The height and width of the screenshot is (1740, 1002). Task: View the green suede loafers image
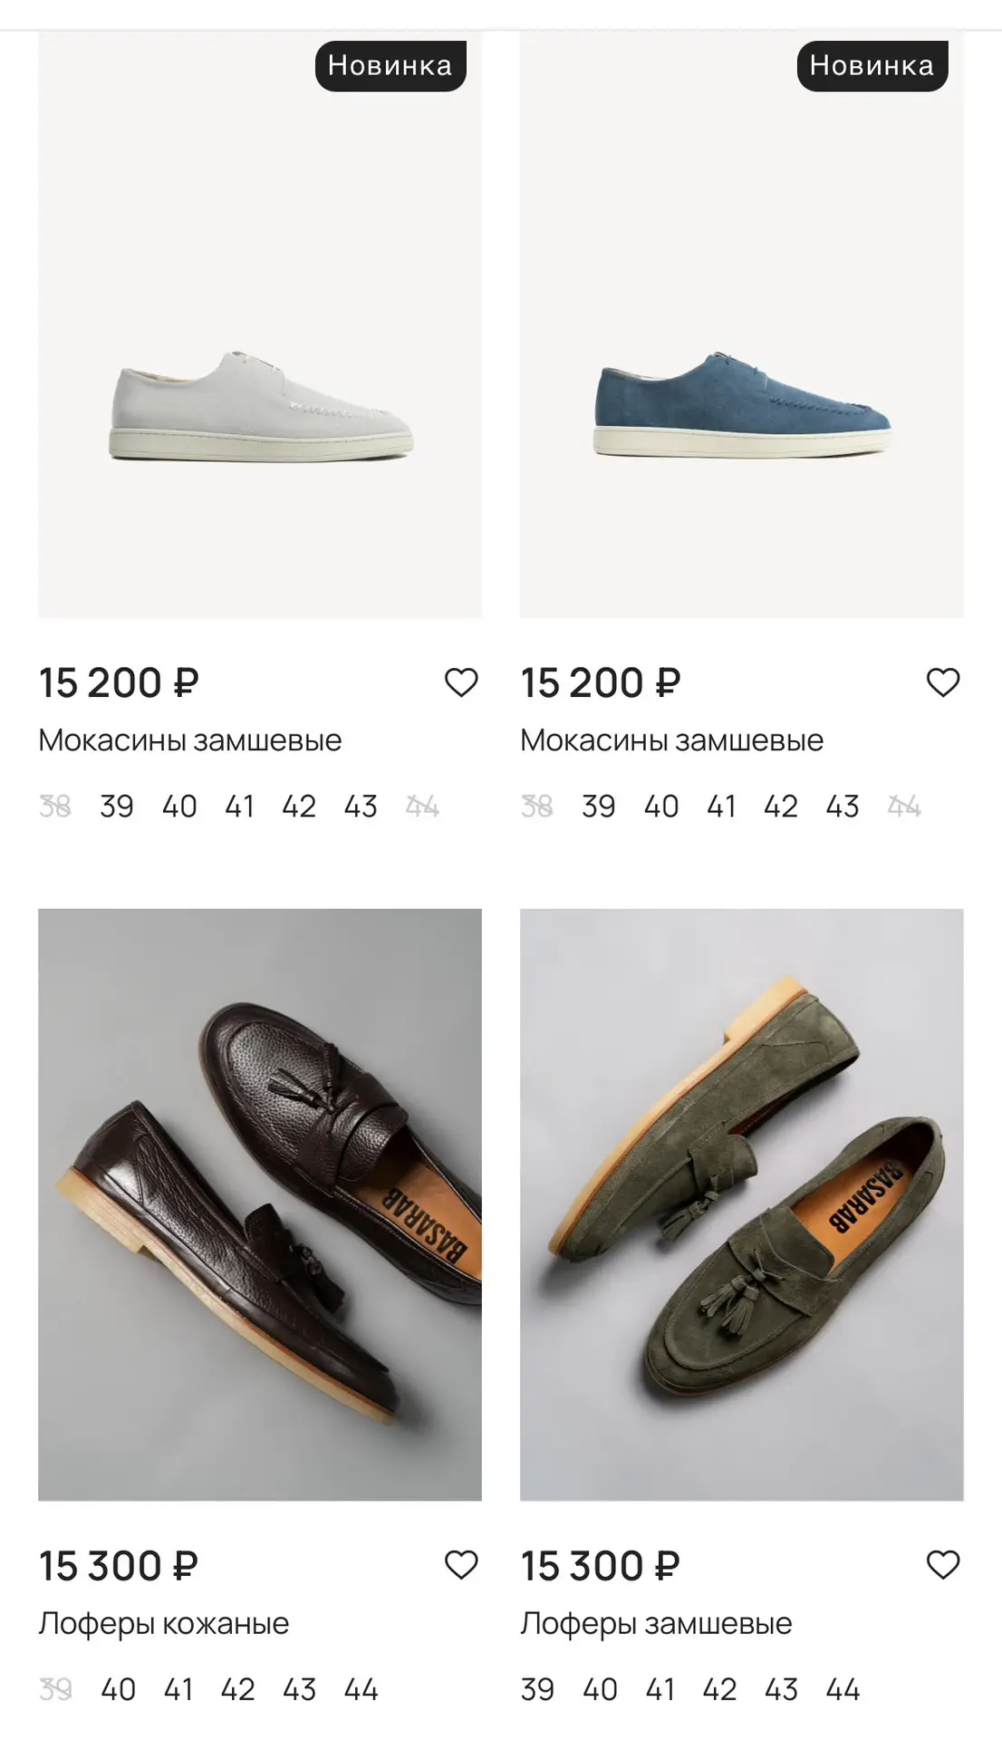click(x=742, y=1204)
